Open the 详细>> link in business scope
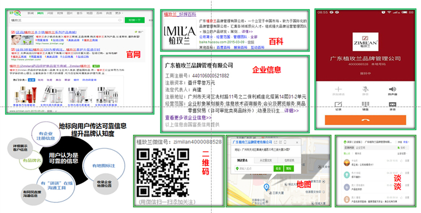Screen dimensions: 421x213 click(292, 111)
